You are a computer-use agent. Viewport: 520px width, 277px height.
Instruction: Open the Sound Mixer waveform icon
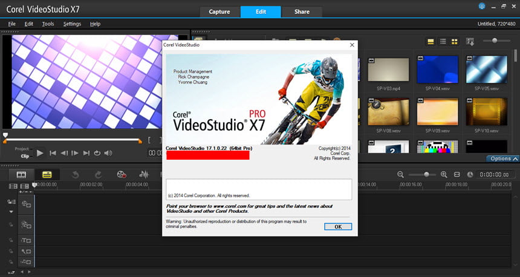143,175
